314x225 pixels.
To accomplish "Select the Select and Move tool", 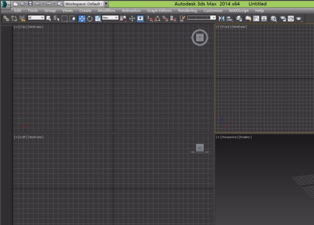I will click(x=82, y=19).
